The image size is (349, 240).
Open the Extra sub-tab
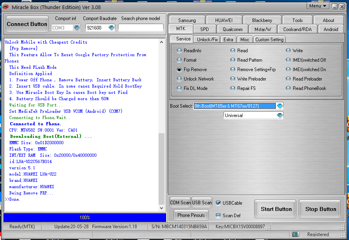point(228,40)
